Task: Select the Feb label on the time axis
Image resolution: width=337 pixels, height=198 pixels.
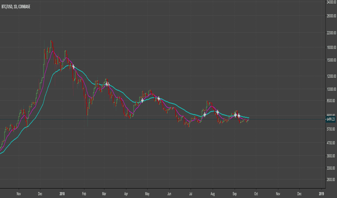Action: coord(84,194)
